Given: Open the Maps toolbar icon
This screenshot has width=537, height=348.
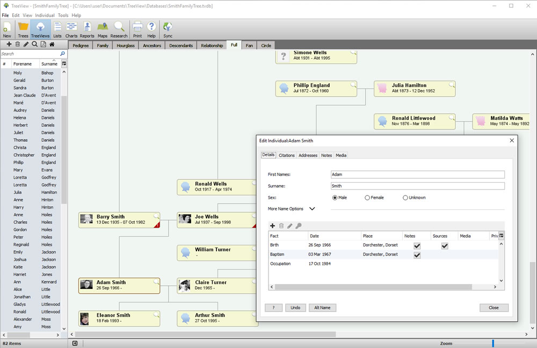Looking at the screenshot, I should pos(103,30).
